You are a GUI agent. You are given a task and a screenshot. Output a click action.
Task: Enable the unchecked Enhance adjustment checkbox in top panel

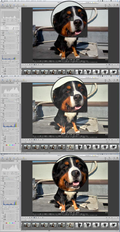(x=2, y=43)
